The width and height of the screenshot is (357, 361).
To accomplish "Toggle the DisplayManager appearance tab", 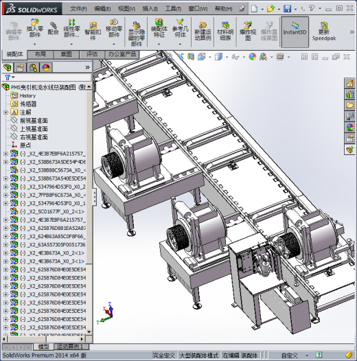I will [46, 68].
